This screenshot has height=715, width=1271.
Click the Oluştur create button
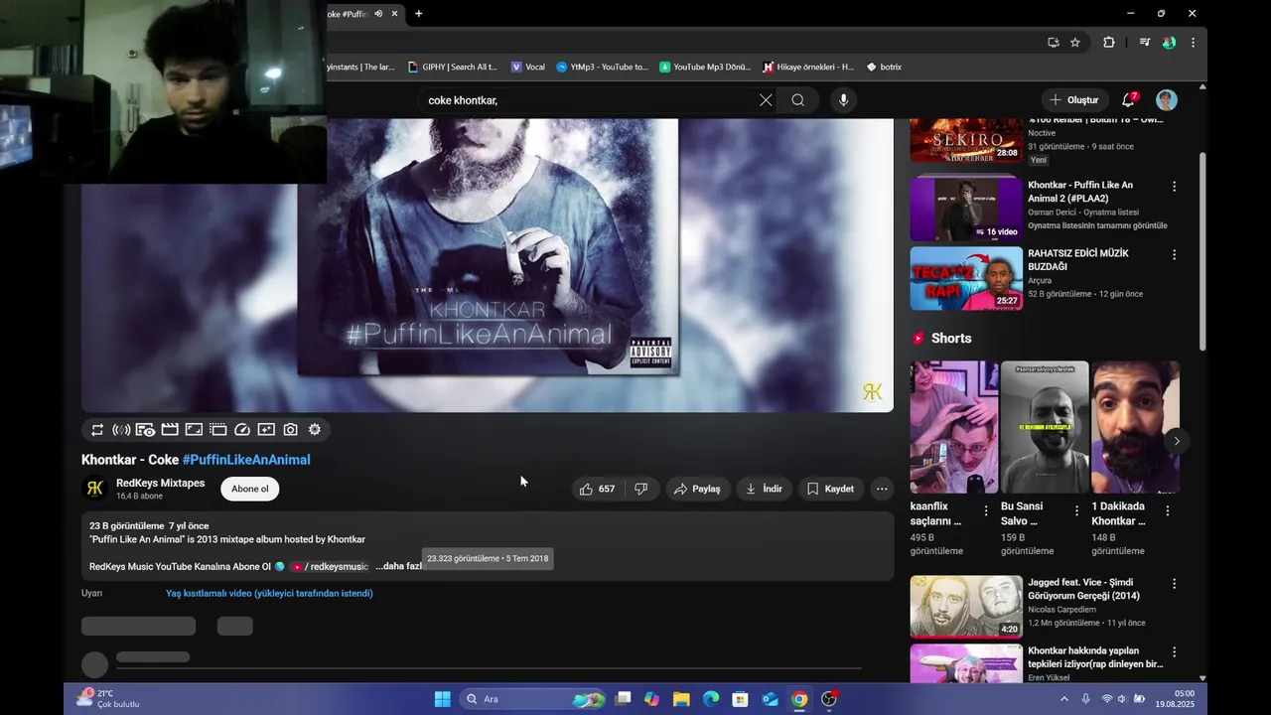pos(1074,100)
